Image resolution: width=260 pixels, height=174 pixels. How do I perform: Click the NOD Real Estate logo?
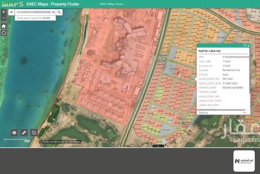(x=244, y=161)
